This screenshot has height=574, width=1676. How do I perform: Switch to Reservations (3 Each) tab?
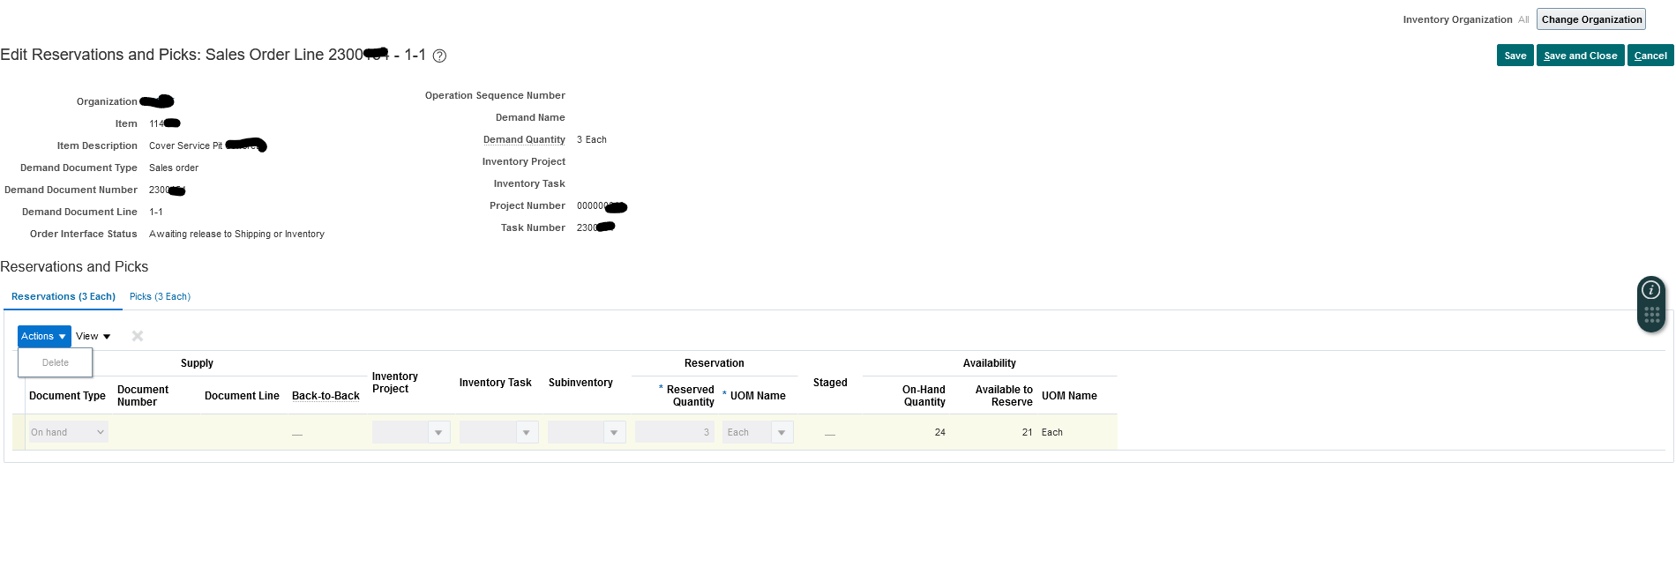[64, 296]
